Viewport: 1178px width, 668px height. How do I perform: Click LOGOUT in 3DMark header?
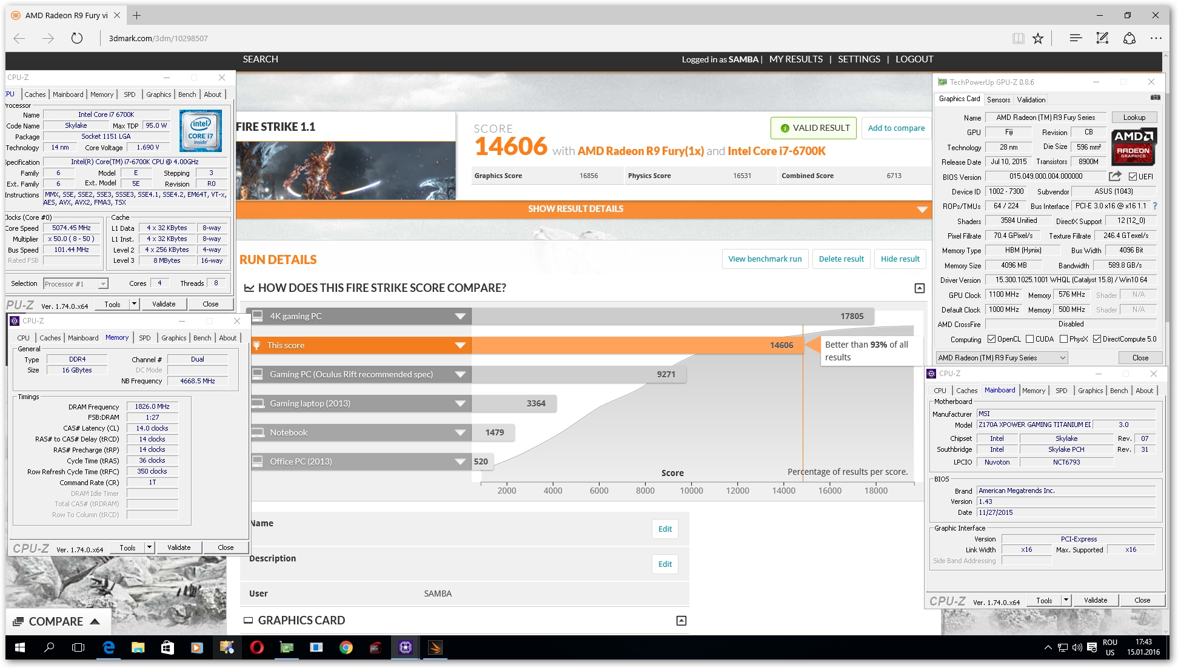pos(914,59)
